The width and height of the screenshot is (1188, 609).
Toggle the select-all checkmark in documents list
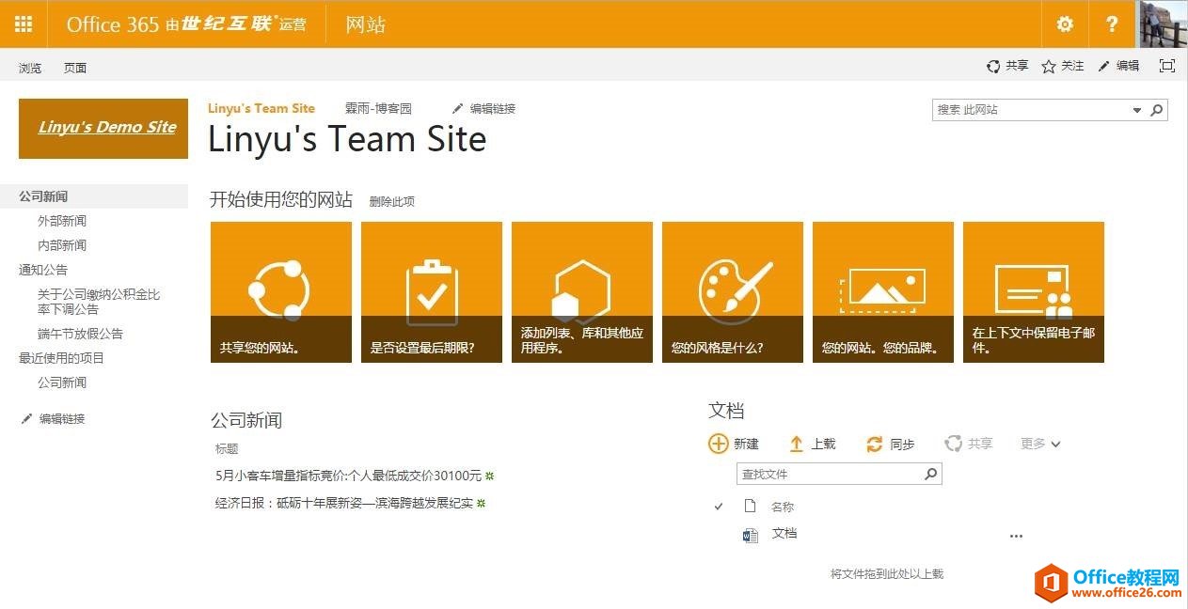click(x=719, y=507)
